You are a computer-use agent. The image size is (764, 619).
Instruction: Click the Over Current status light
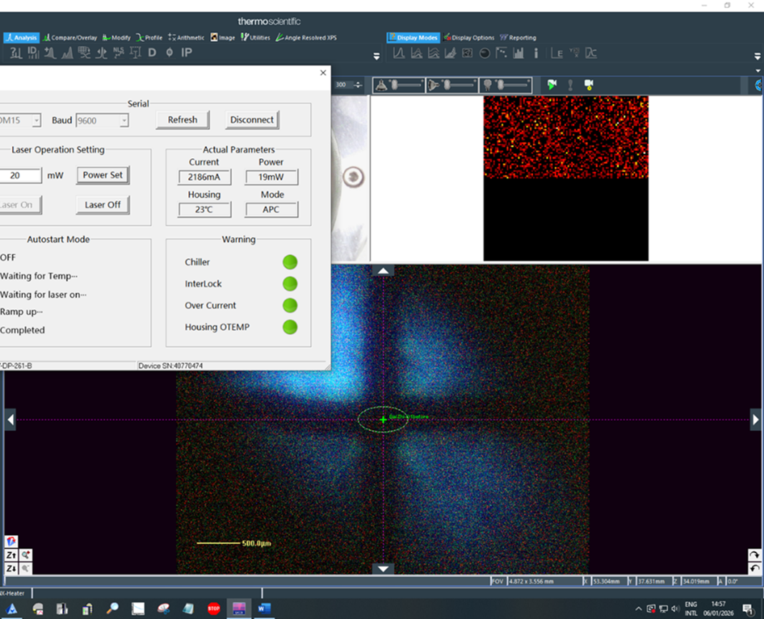[x=290, y=306]
